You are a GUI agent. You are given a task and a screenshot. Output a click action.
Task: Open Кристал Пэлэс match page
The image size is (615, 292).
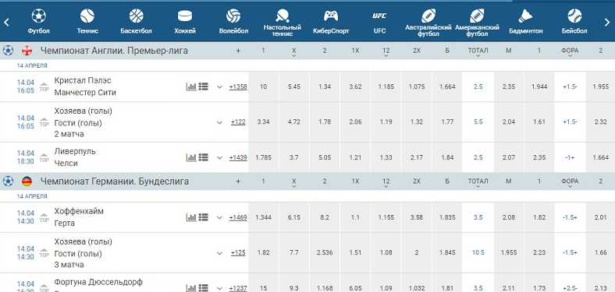click(x=83, y=81)
